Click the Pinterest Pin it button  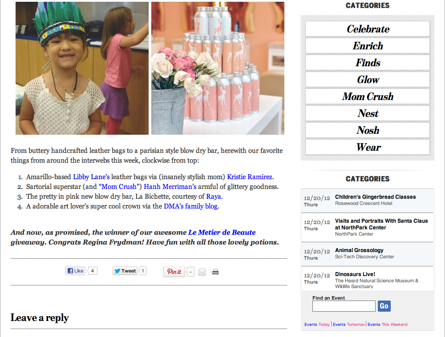pos(174,272)
